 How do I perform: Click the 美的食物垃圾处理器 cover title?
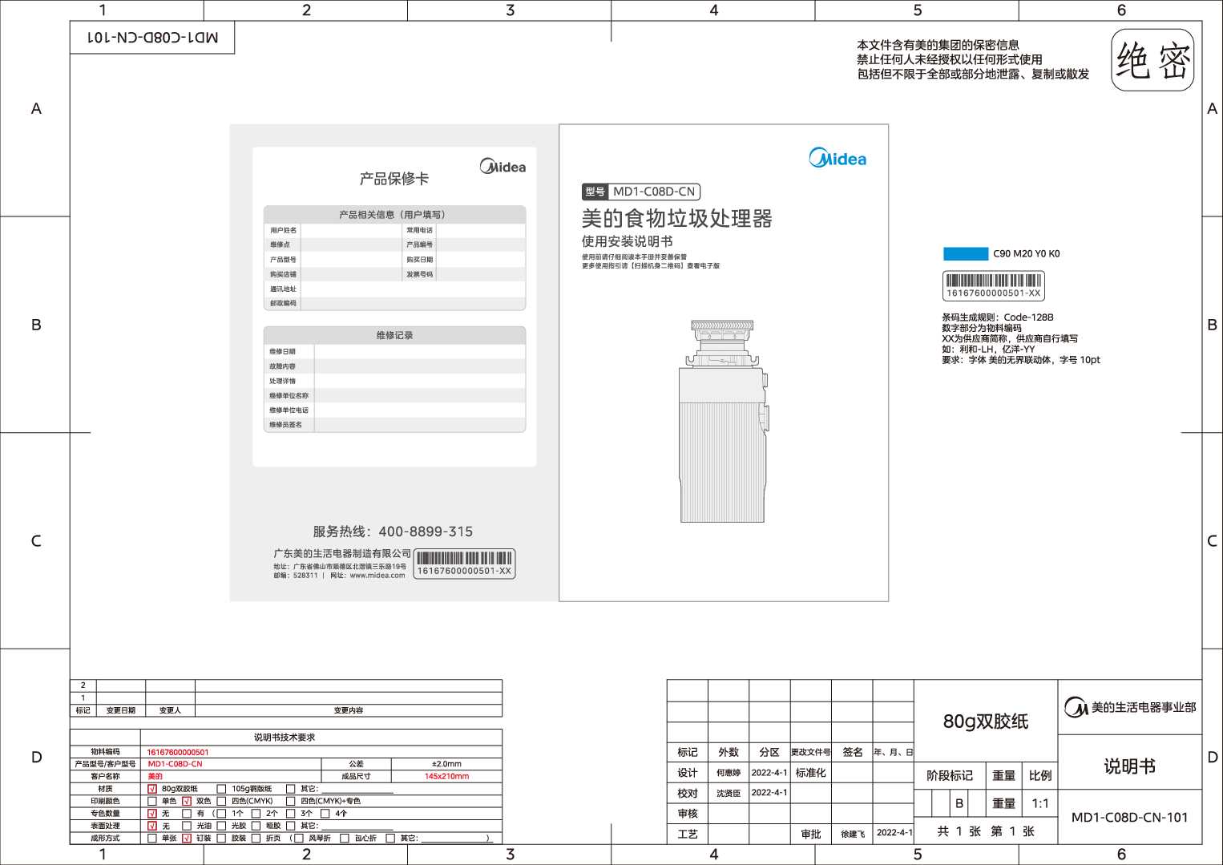click(677, 219)
